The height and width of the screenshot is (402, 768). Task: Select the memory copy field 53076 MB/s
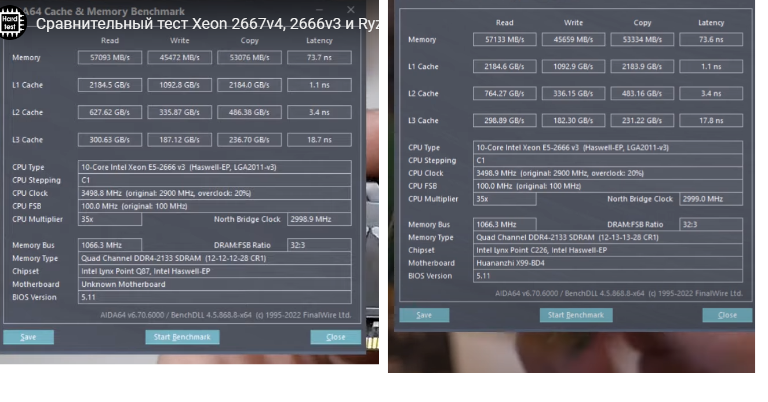(x=249, y=57)
